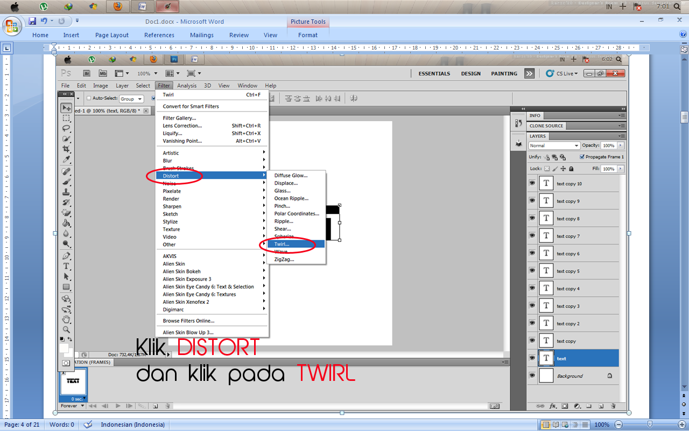The image size is (689, 431).
Task: Open the Image menu
Action: [x=100, y=85]
